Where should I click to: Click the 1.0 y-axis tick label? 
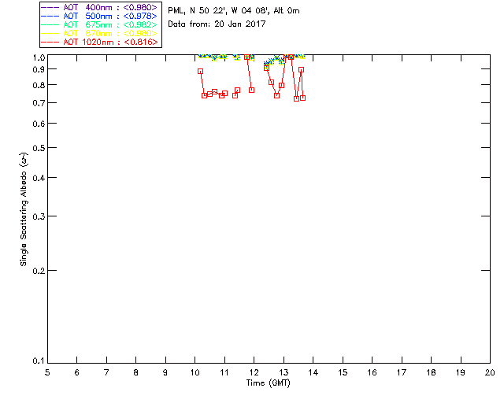pos(39,57)
